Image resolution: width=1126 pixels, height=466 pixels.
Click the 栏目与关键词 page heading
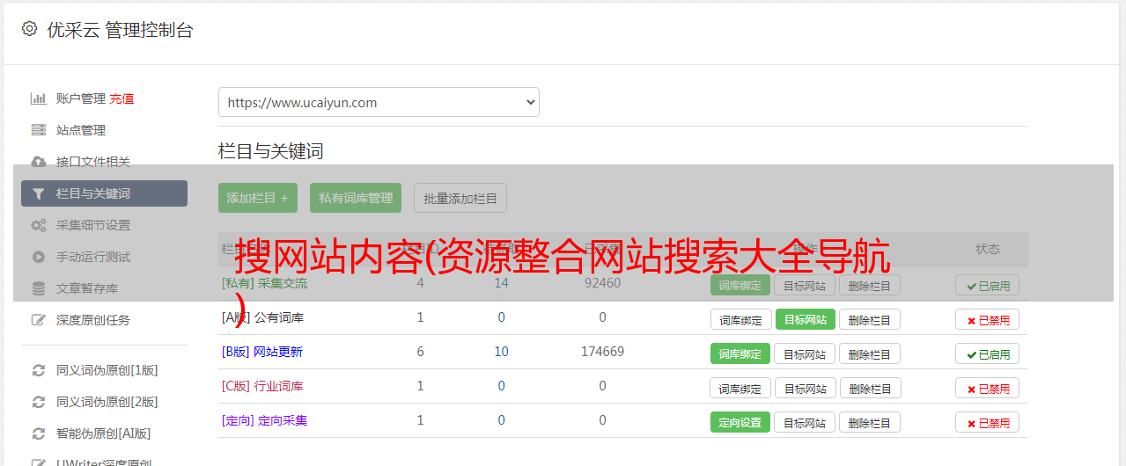(271, 151)
